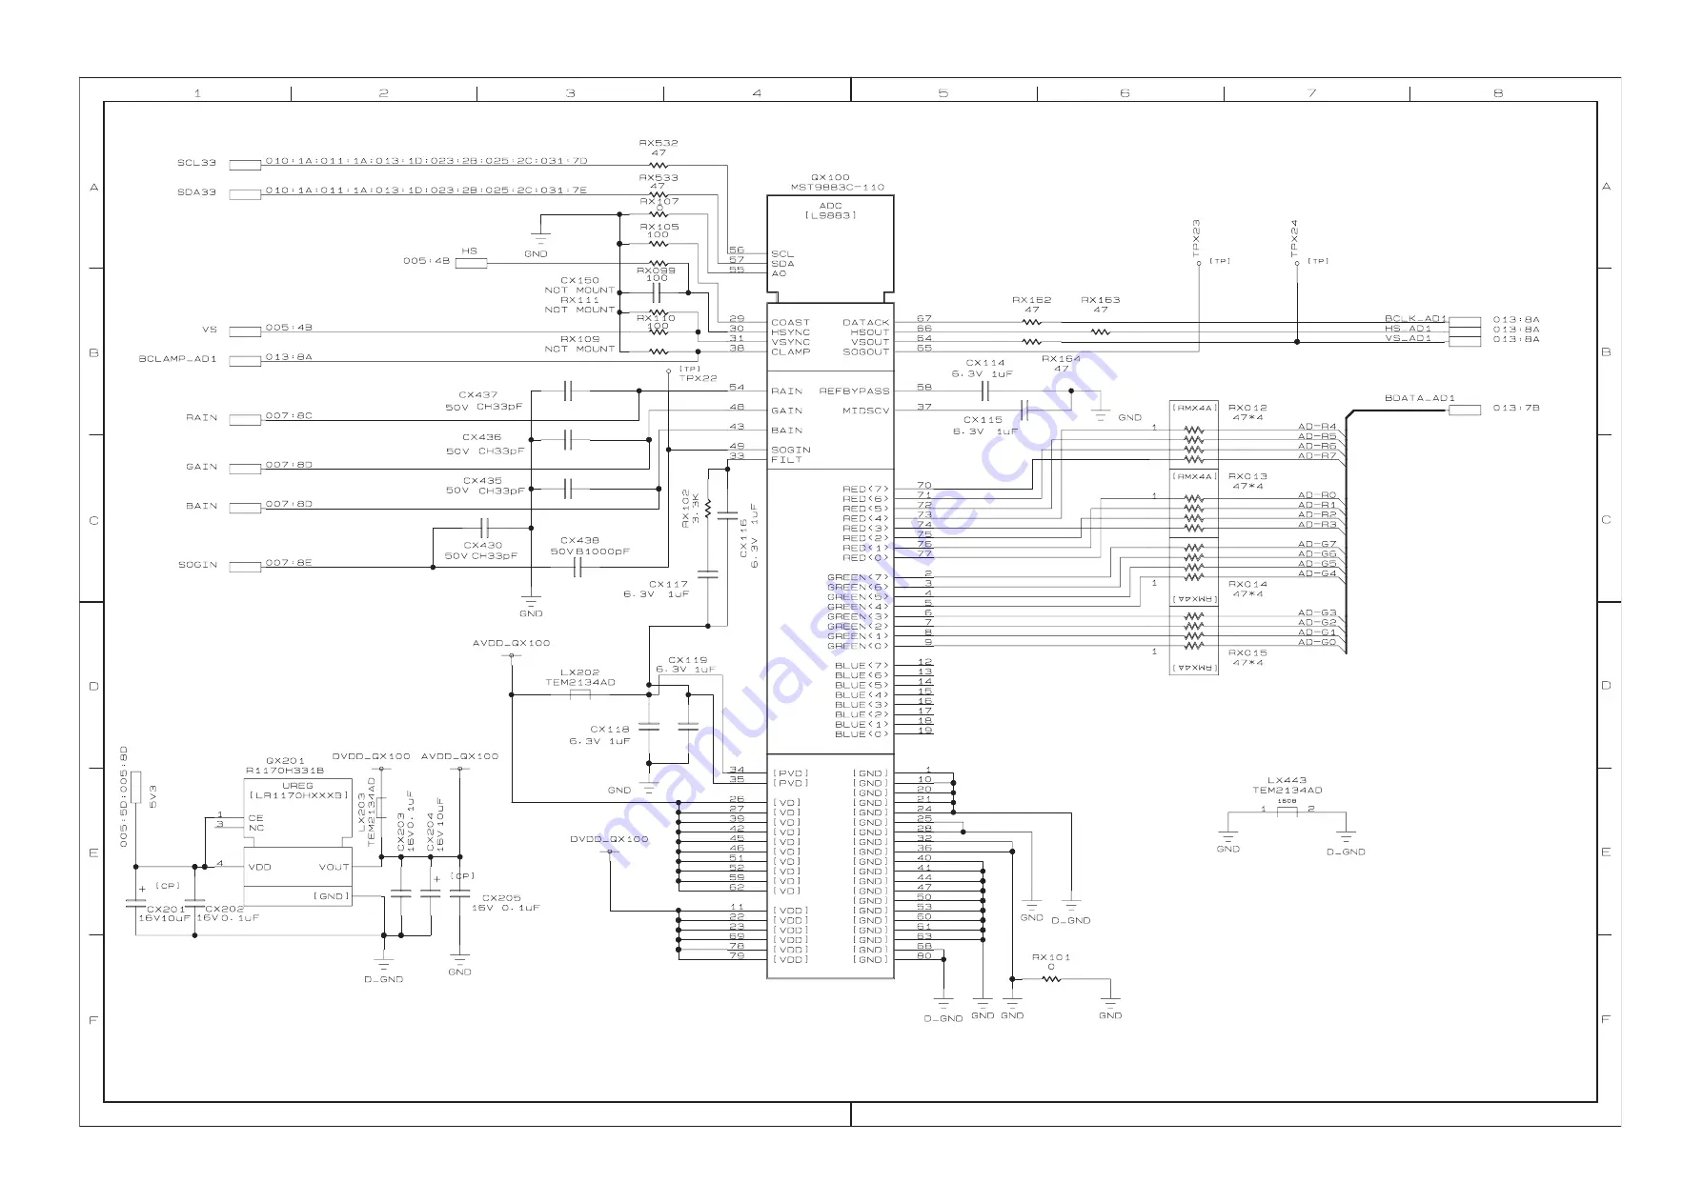Select the COAST pin name
Screen dimensions: 1703x1203
pos(790,323)
